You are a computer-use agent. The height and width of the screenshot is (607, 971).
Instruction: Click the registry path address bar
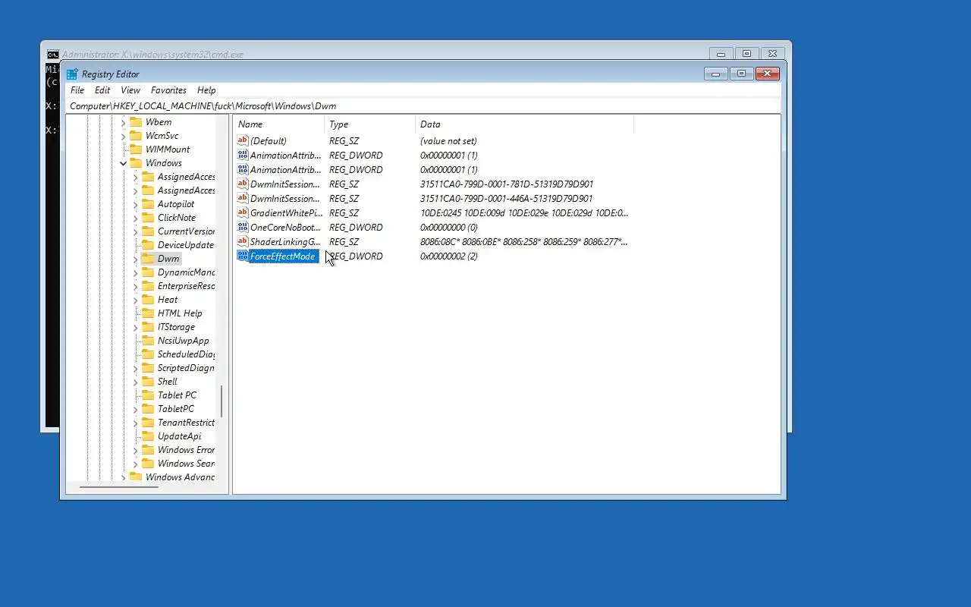[423, 106]
